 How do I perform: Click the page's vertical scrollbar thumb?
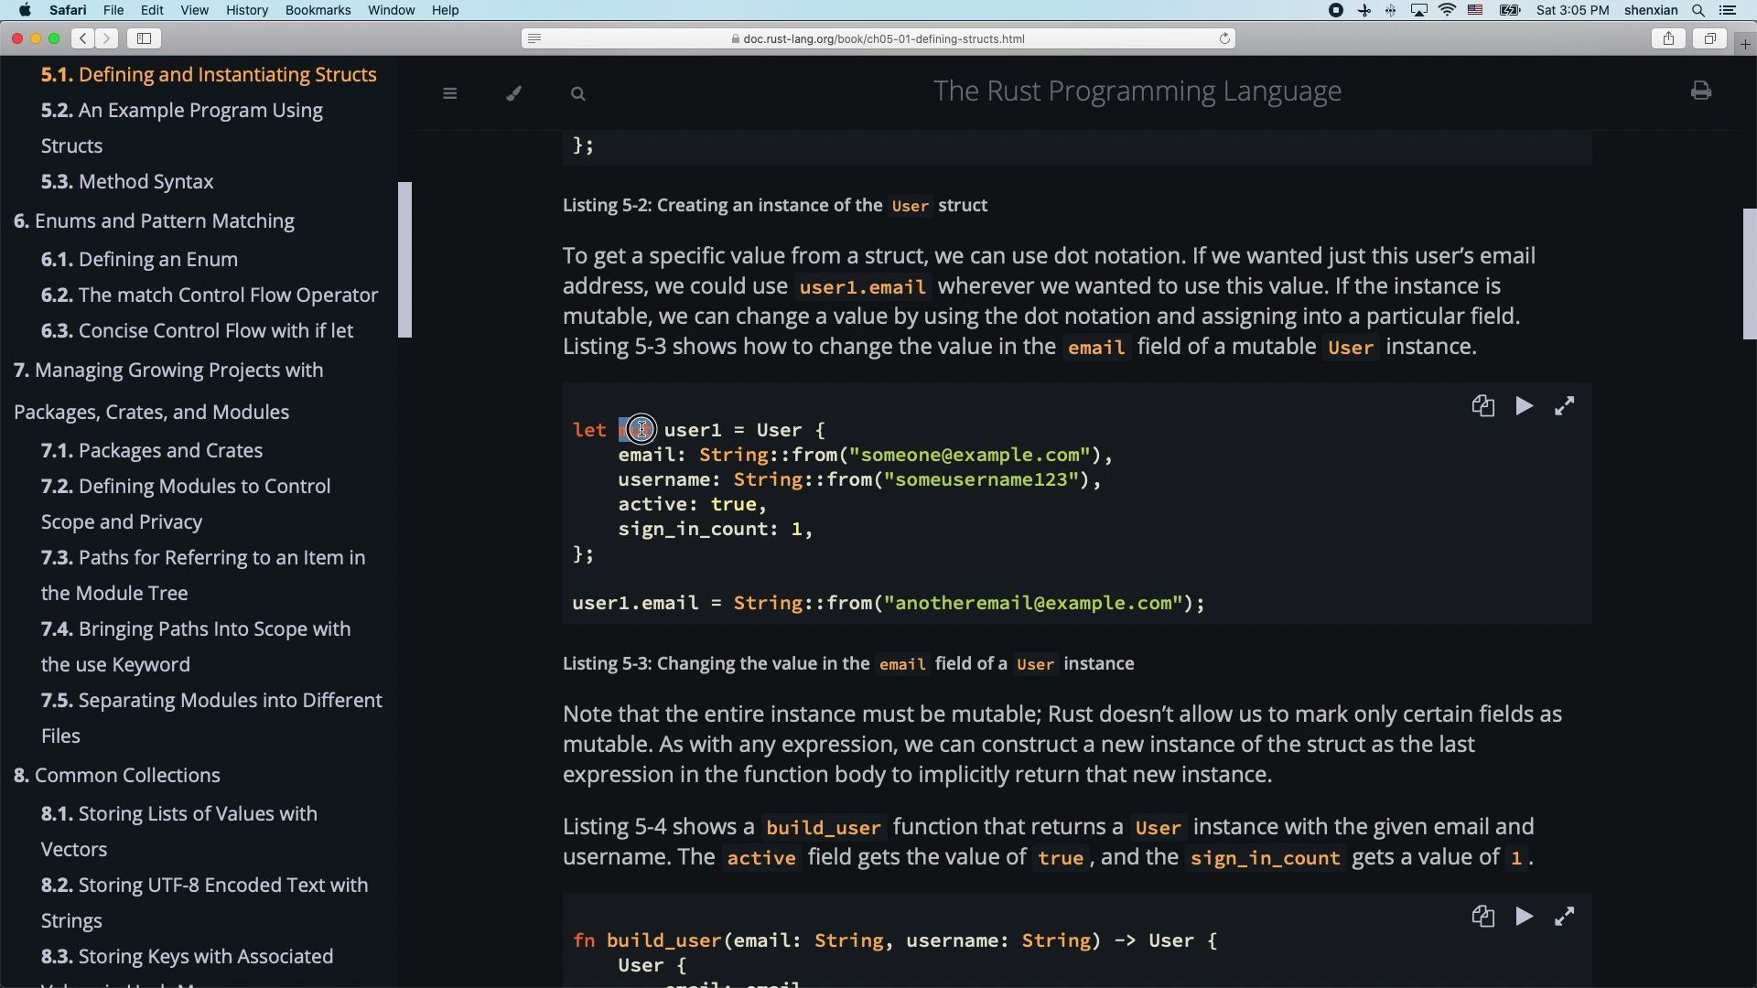pos(1749,274)
